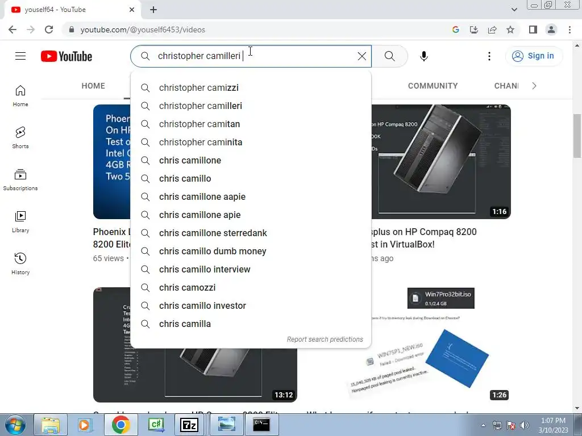Close the youself64 YouTube tab

[132, 10]
